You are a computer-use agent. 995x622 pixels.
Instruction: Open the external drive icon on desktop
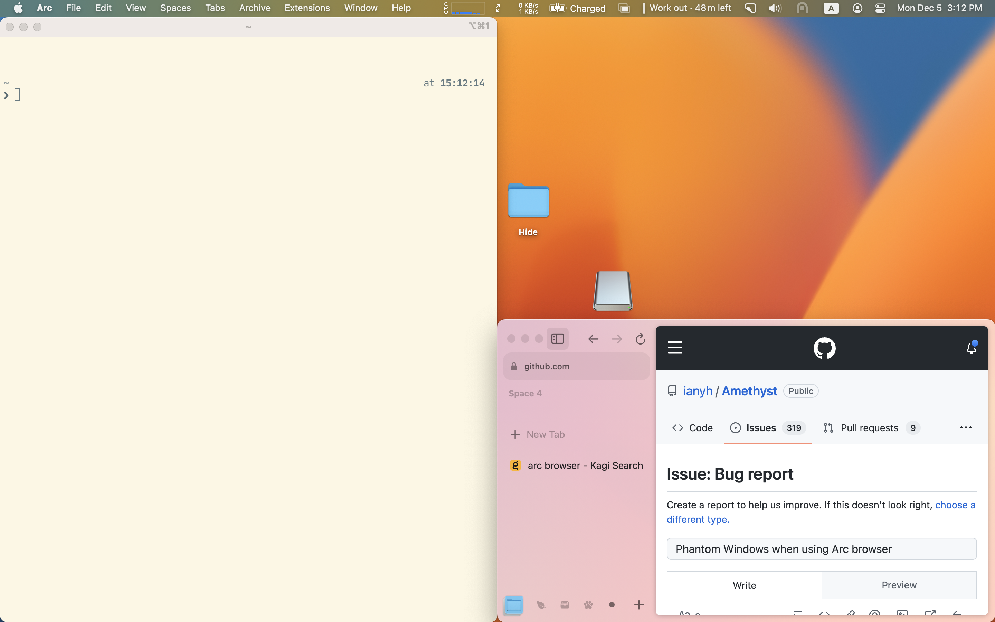(613, 291)
